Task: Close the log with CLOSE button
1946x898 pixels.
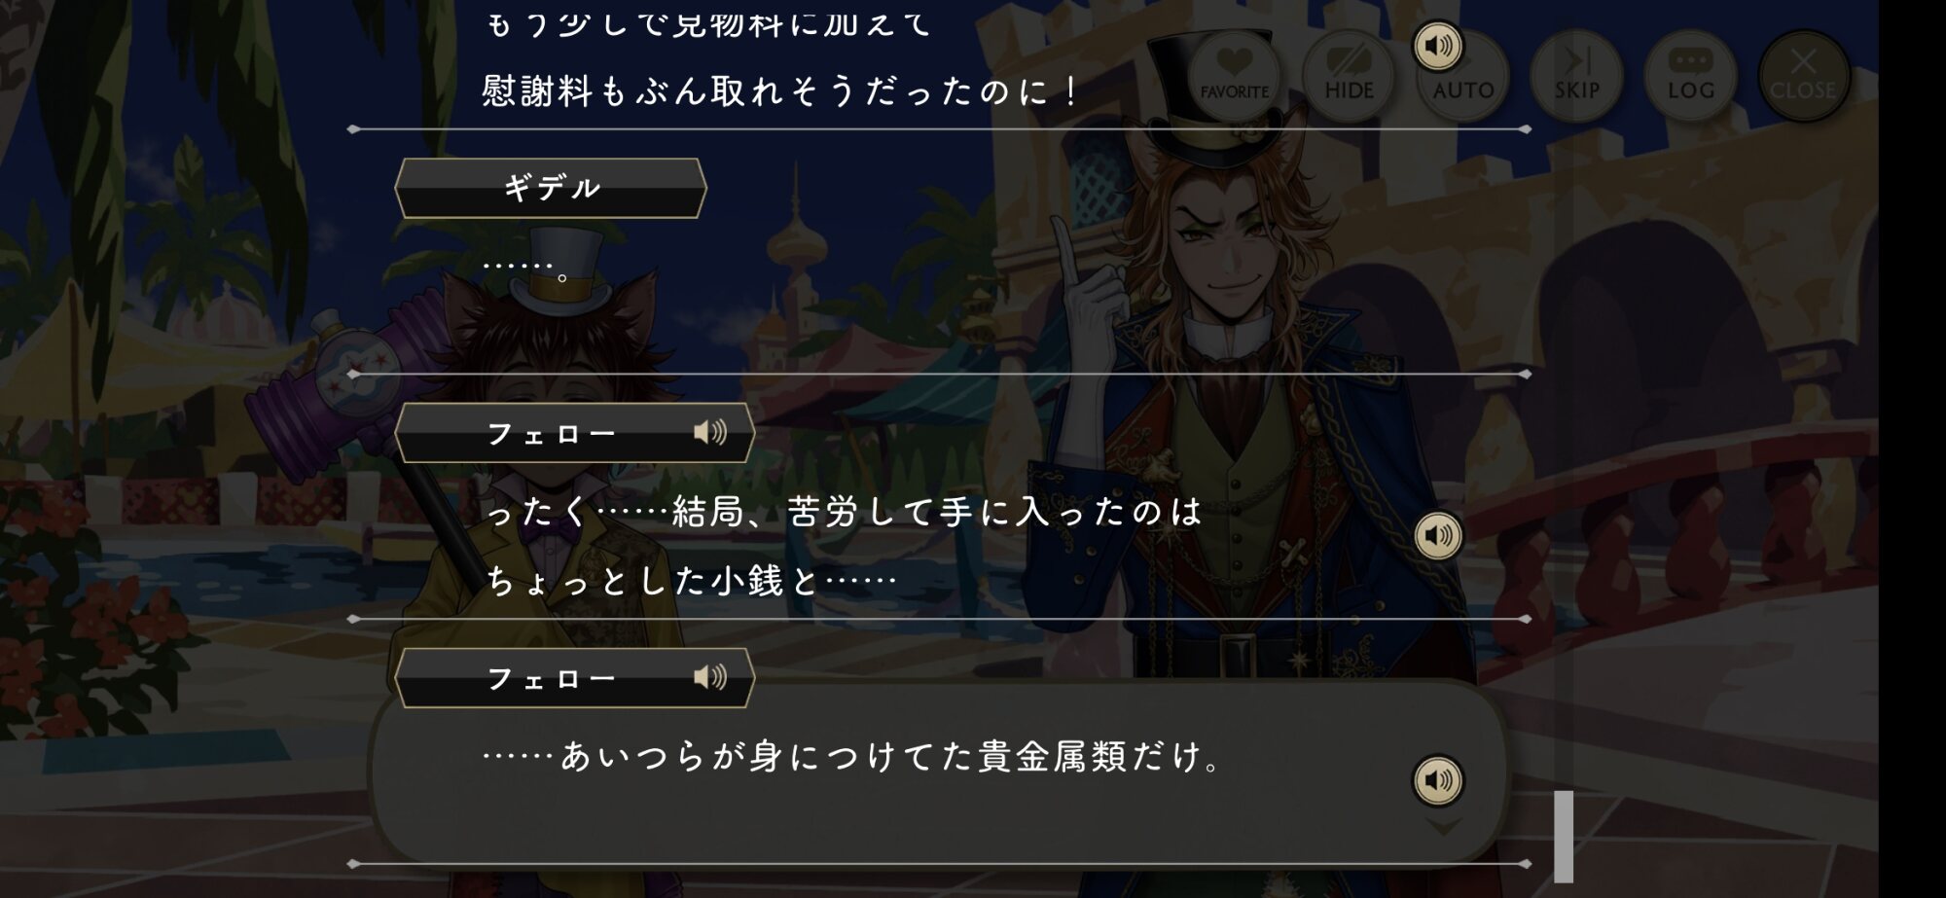Action: (1804, 75)
